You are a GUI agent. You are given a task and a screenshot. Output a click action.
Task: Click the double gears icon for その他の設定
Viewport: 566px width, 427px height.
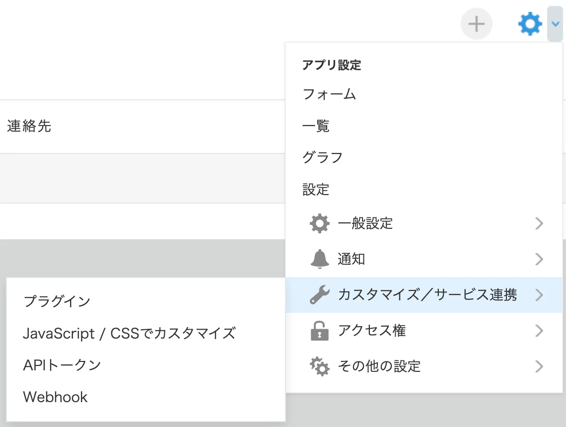coord(319,366)
